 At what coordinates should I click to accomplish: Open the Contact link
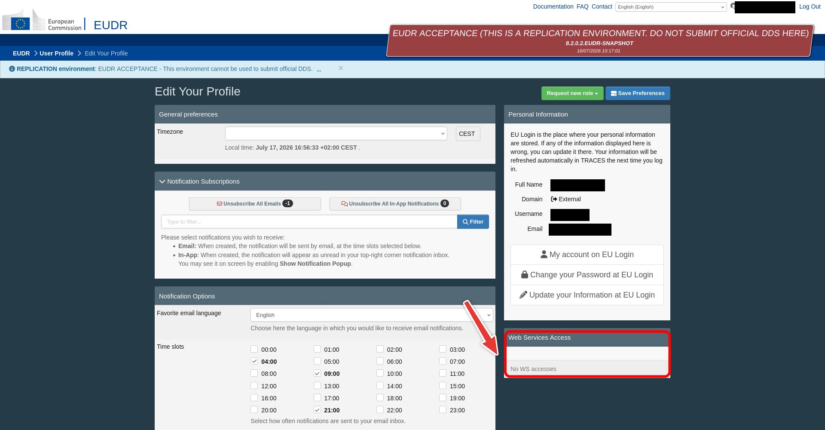point(602,6)
